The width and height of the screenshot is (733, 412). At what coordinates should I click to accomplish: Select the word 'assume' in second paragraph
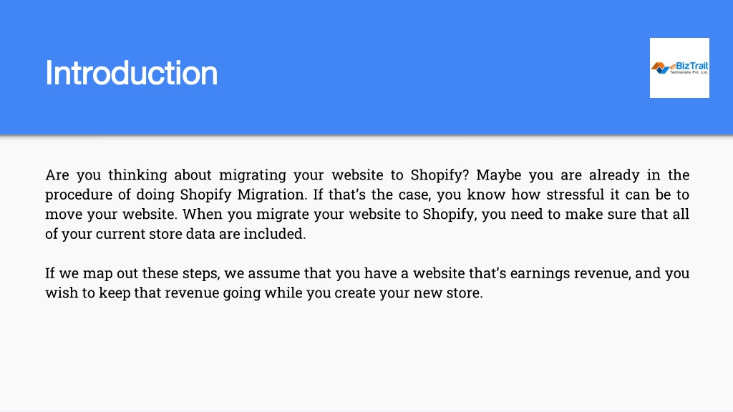coord(273,273)
